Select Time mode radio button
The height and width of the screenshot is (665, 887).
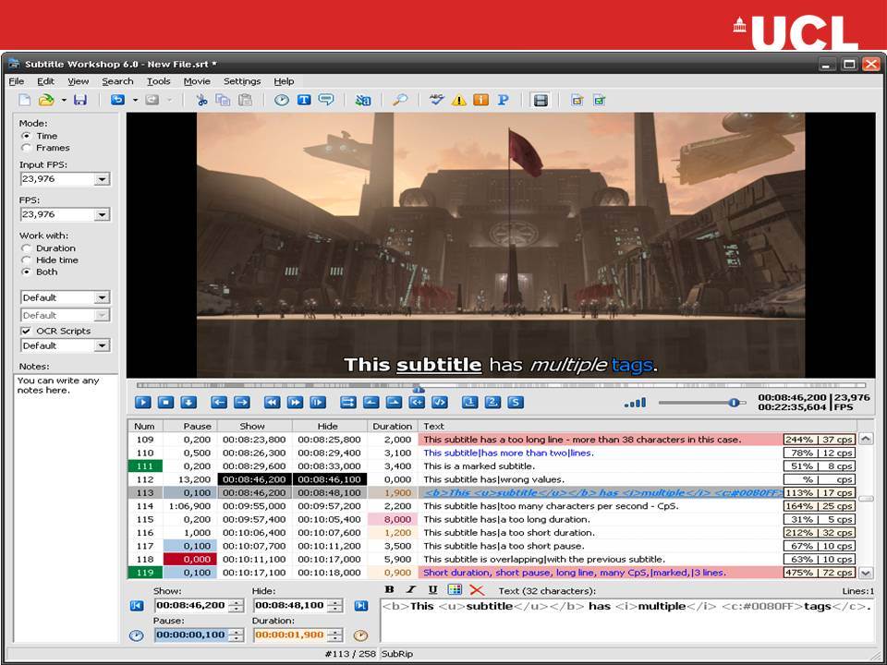coord(26,136)
